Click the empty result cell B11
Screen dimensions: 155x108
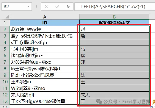pyautogui.click(x=114, y=88)
